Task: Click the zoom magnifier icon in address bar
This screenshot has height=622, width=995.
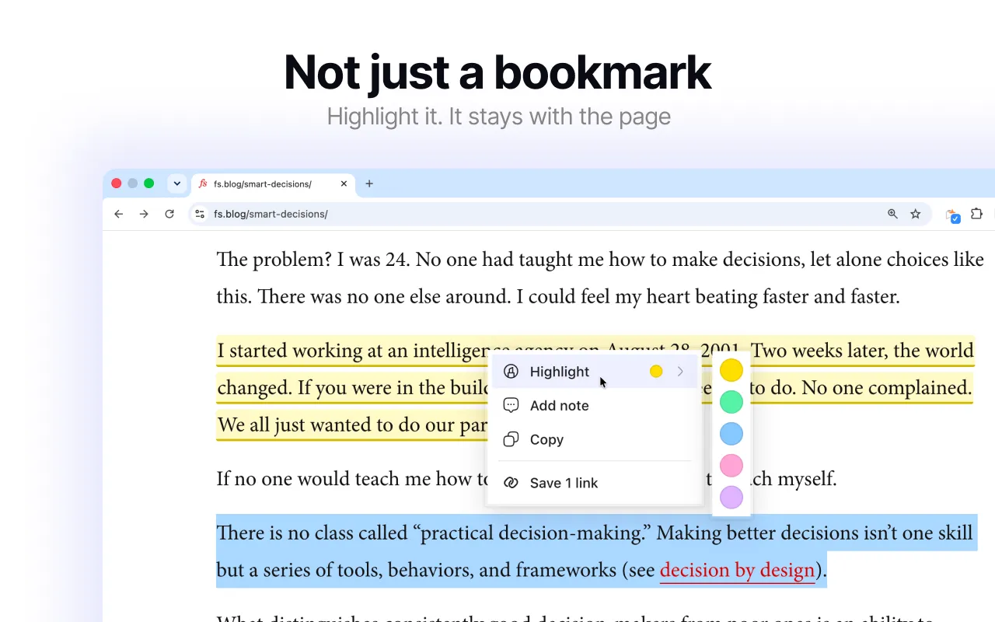Action: [x=892, y=214]
